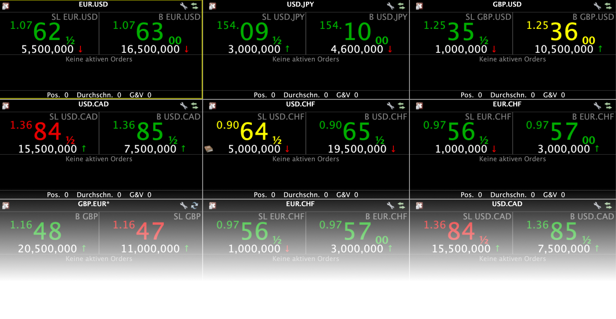Click swap-arrows icon in non-faded USD.CAD panel

pos(195,106)
